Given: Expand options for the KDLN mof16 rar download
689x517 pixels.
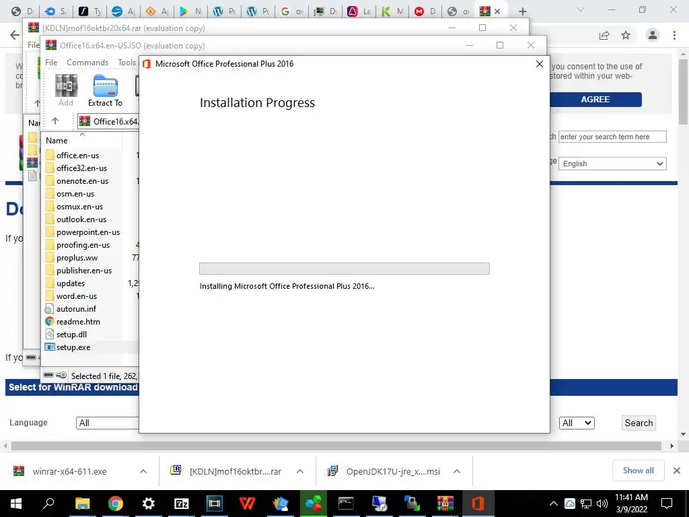Looking at the screenshot, I should pyautogui.click(x=300, y=471).
